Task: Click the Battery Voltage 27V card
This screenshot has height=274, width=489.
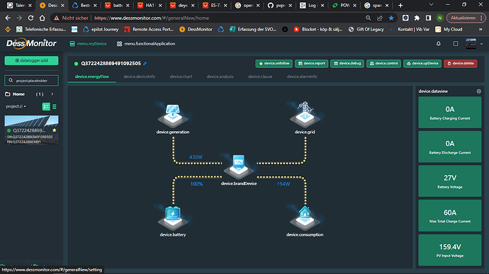Action: point(450,181)
